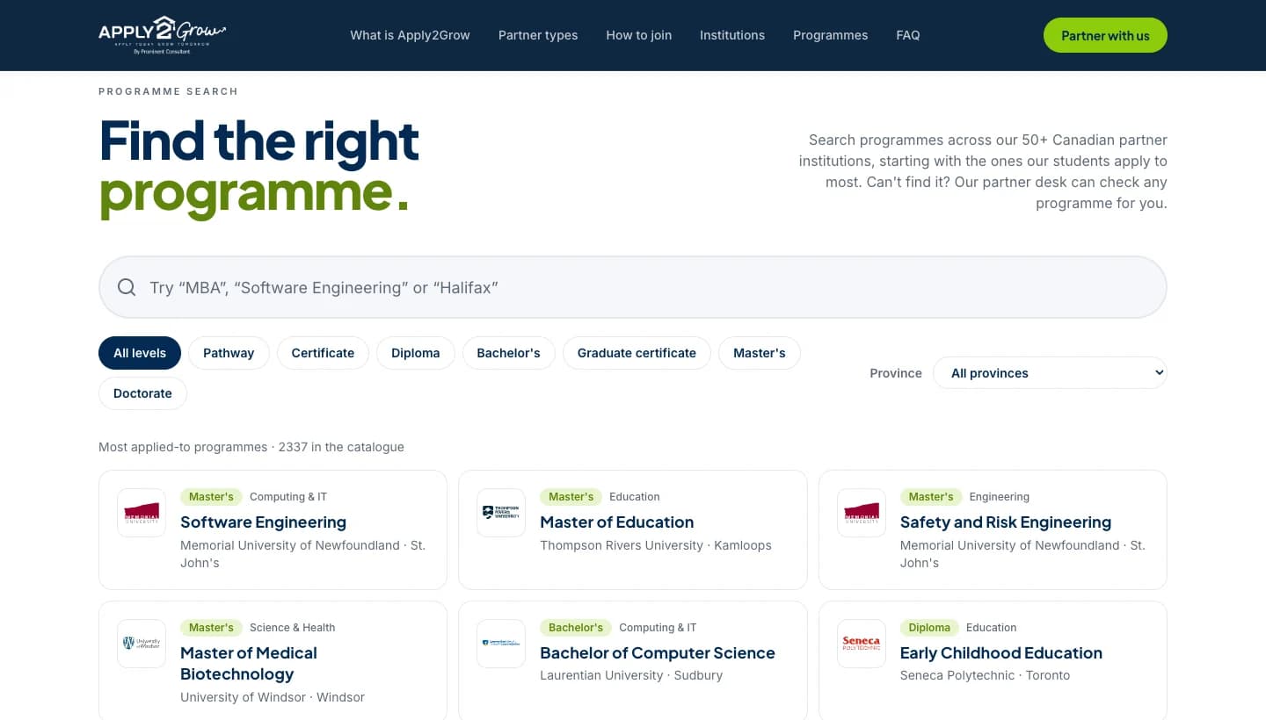The image size is (1266, 720).
Task: Click Master's tag on Master of Education card
Action: [571, 497]
